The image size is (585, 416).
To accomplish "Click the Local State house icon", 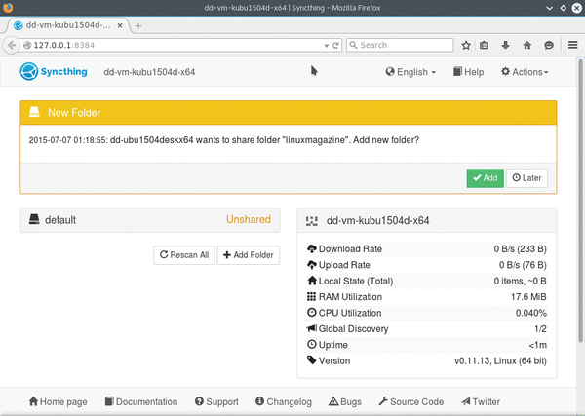I will coord(312,281).
